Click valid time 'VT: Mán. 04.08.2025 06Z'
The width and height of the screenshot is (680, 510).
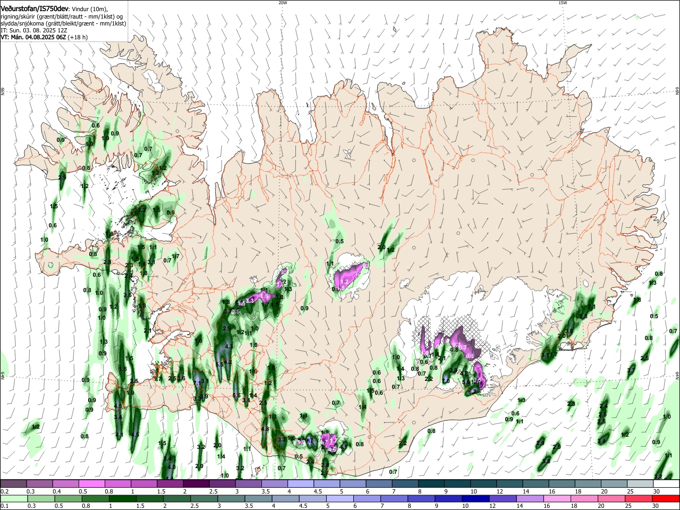click(33, 37)
